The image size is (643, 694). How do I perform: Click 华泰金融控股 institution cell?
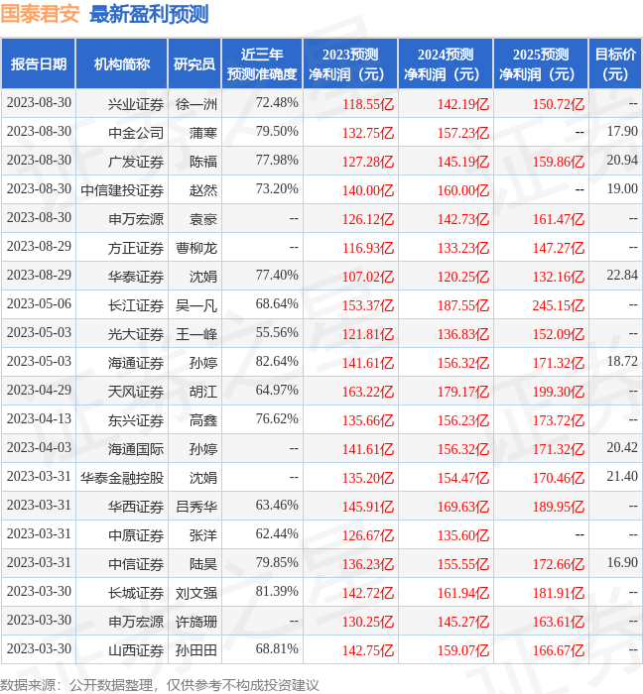tap(122, 479)
